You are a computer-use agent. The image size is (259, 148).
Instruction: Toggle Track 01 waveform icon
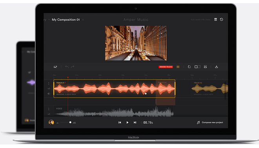49,89
